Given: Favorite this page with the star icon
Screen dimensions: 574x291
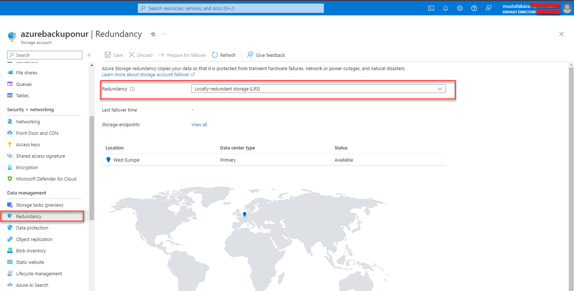Looking at the screenshot, I should (153, 34).
